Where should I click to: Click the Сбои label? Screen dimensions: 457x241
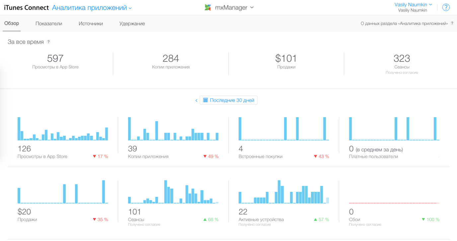tap(354, 219)
